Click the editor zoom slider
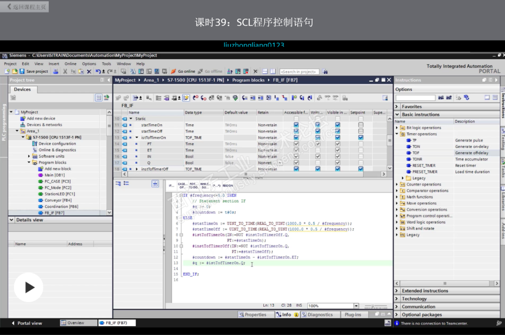Screen dimensions: 505x335 coord(376,306)
